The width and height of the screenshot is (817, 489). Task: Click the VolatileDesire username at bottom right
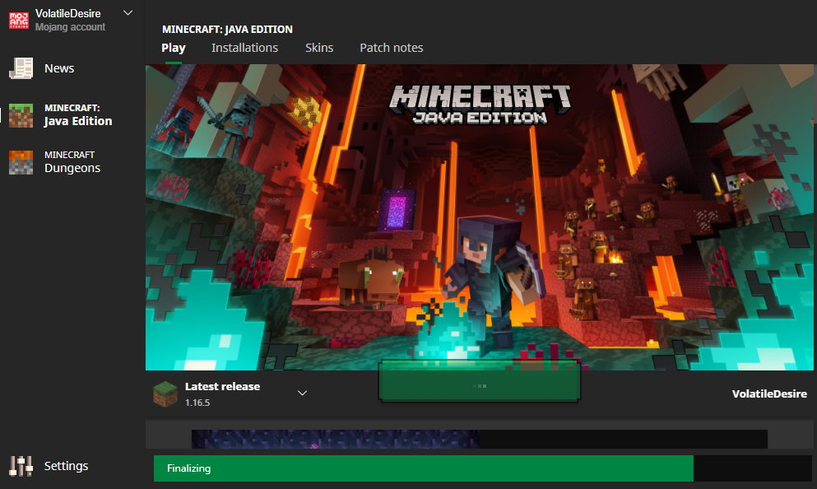pos(768,394)
